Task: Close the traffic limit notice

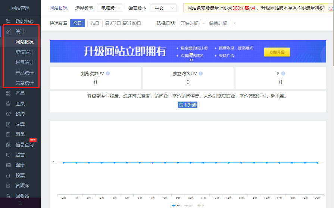Action: coord(321,8)
